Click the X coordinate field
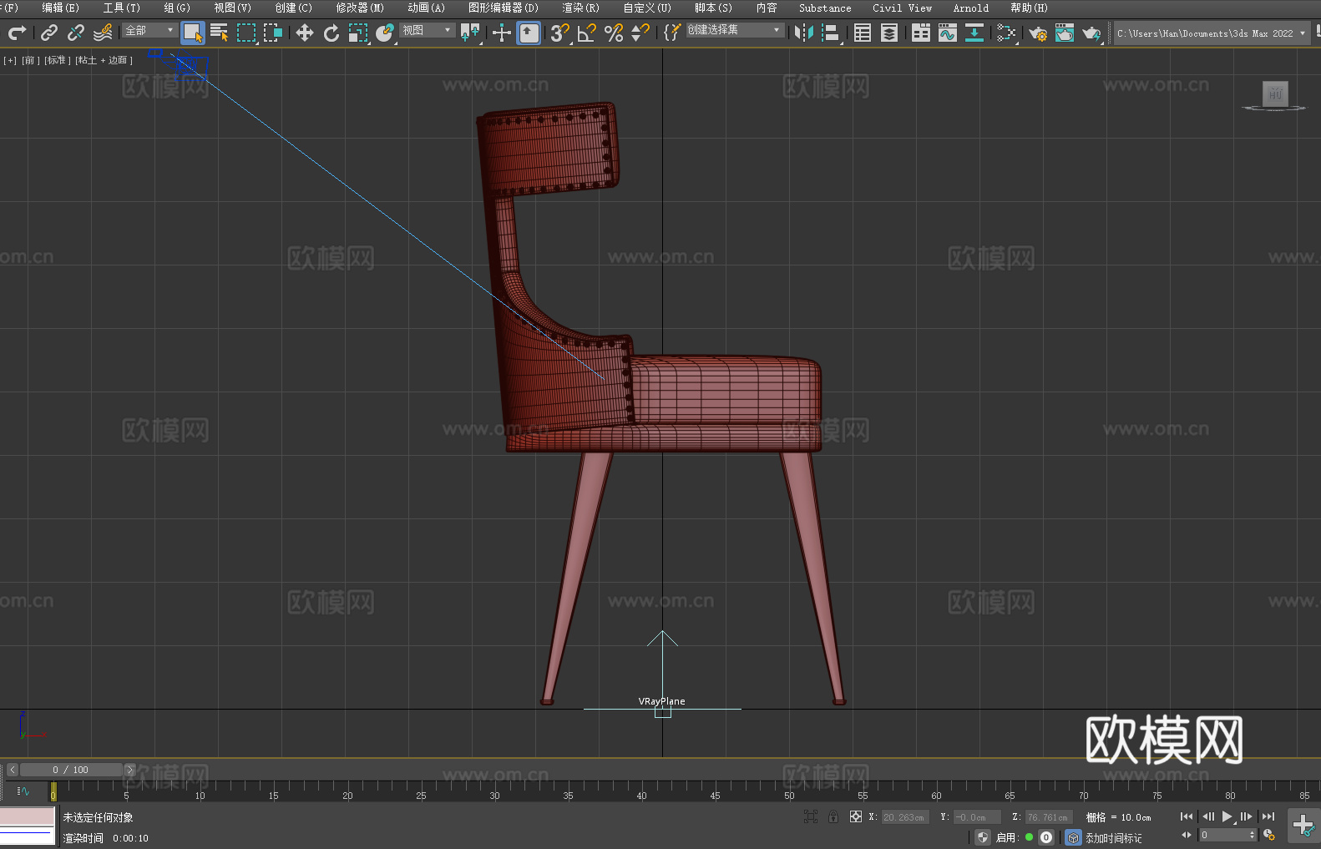 click(905, 817)
